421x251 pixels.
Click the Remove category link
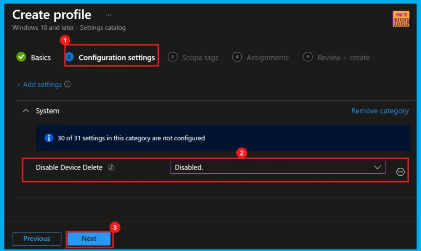pos(380,111)
